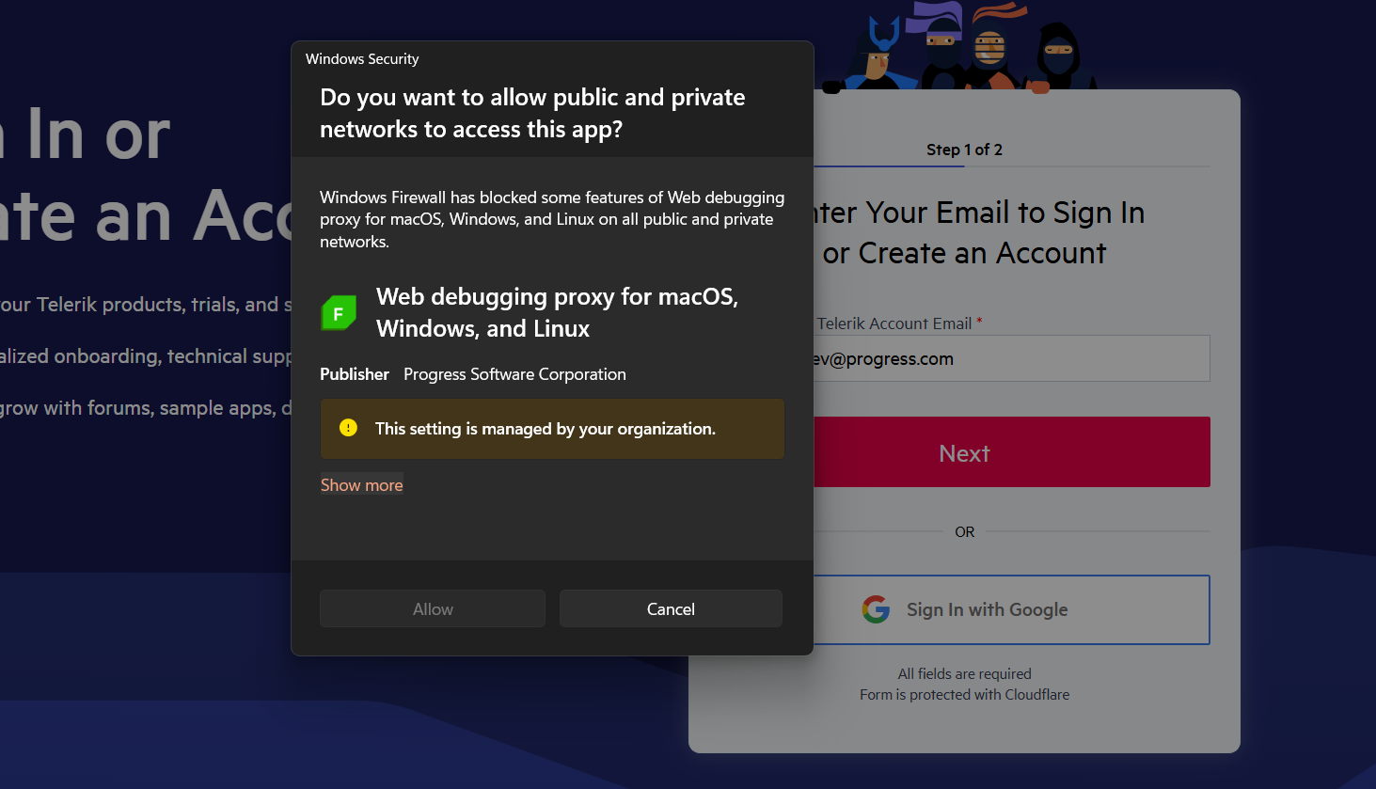Cancel the firewall access dialog
Image resolution: width=1376 pixels, height=789 pixels.
671,608
